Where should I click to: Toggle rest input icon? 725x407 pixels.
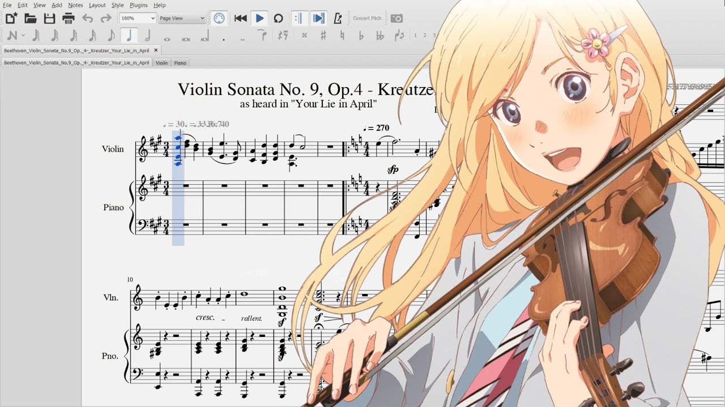[283, 36]
